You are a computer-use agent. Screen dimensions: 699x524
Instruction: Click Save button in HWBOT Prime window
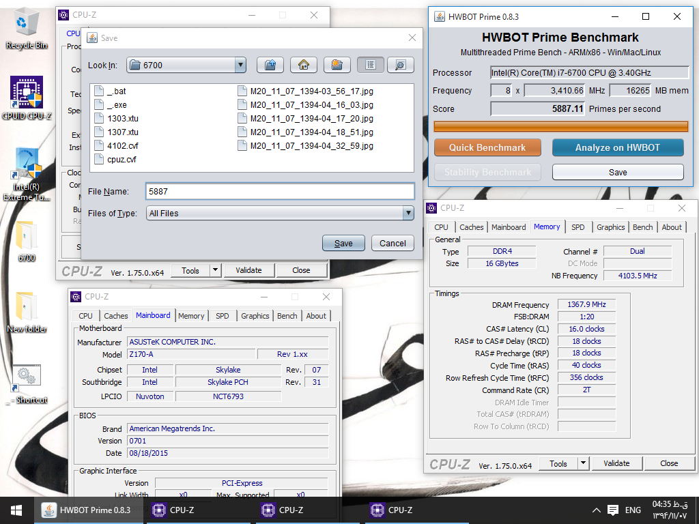click(x=617, y=172)
